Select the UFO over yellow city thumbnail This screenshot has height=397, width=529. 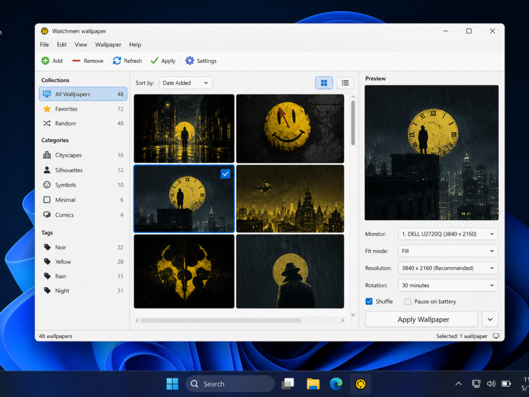[x=290, y=198]
